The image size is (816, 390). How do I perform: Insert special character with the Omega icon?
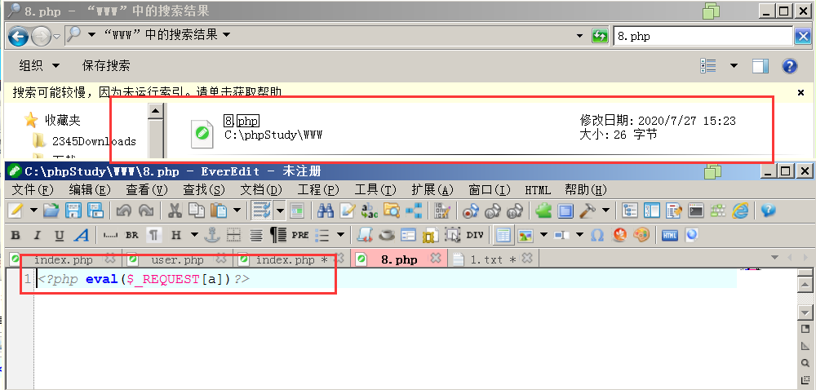click(x=597, y=235)
